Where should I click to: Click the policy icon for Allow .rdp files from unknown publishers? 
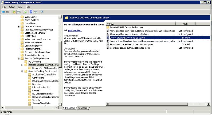[x=108, y=34]
